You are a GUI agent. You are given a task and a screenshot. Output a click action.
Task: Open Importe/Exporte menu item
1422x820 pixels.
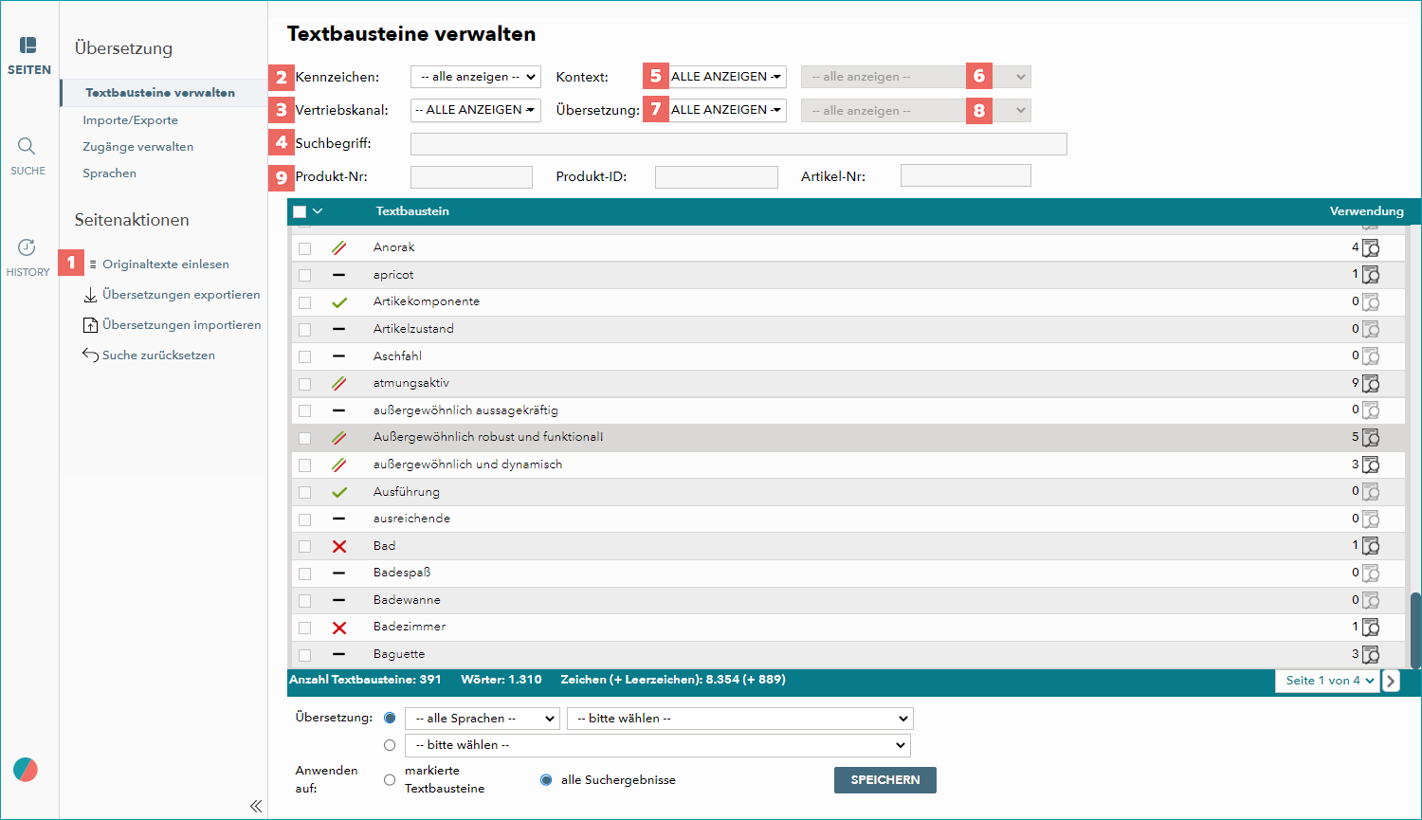pos(130,120)
